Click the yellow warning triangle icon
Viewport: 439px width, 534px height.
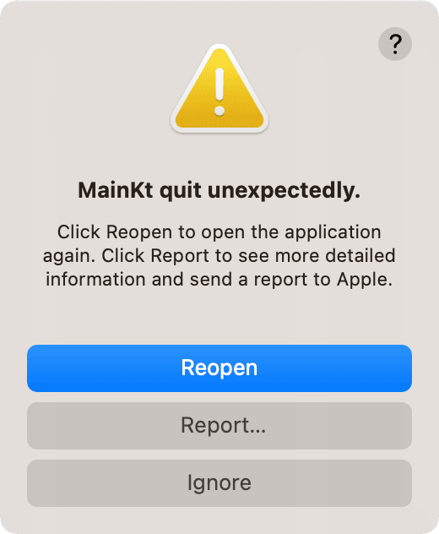(x=219, y=89)
